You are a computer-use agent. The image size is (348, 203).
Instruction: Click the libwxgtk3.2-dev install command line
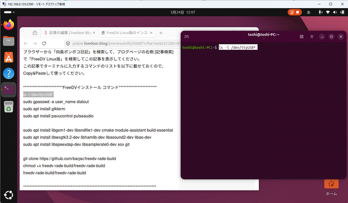pos(87,137)
